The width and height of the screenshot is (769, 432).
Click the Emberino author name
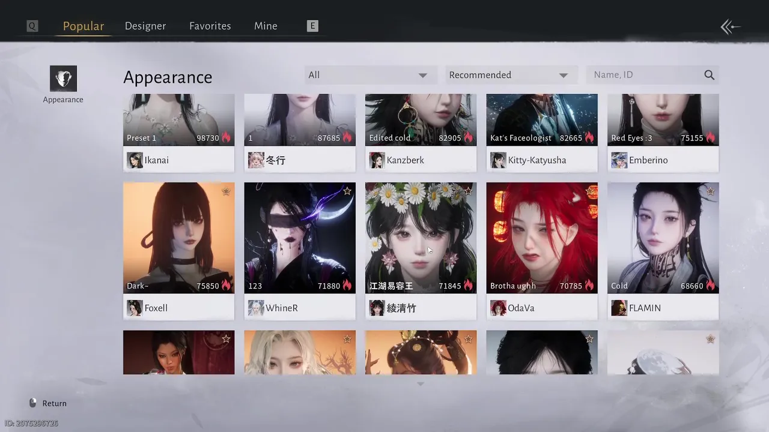point(648,160)
